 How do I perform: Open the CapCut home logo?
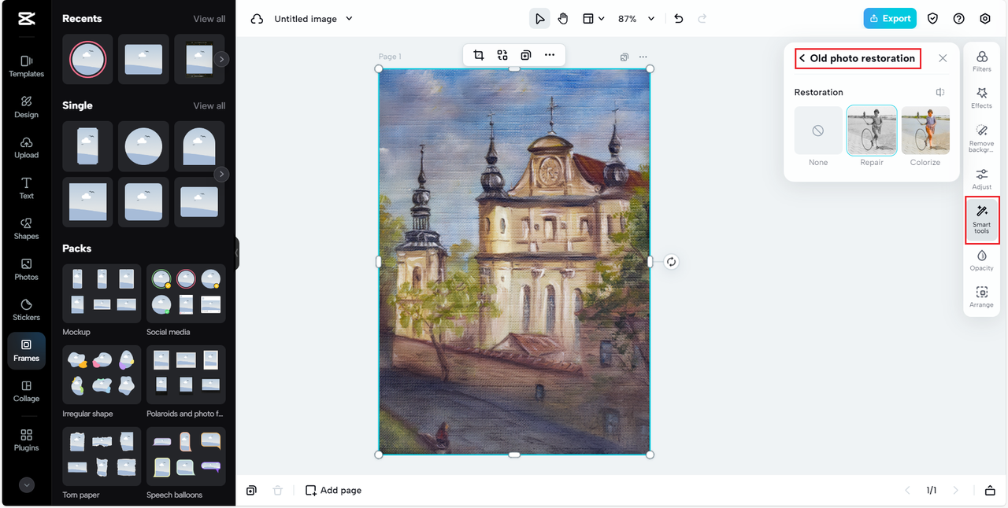coord(26,19)
